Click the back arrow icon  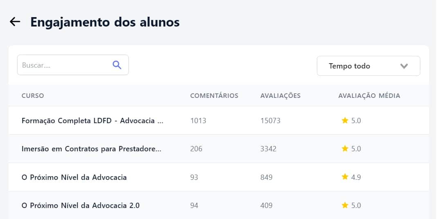15,22
